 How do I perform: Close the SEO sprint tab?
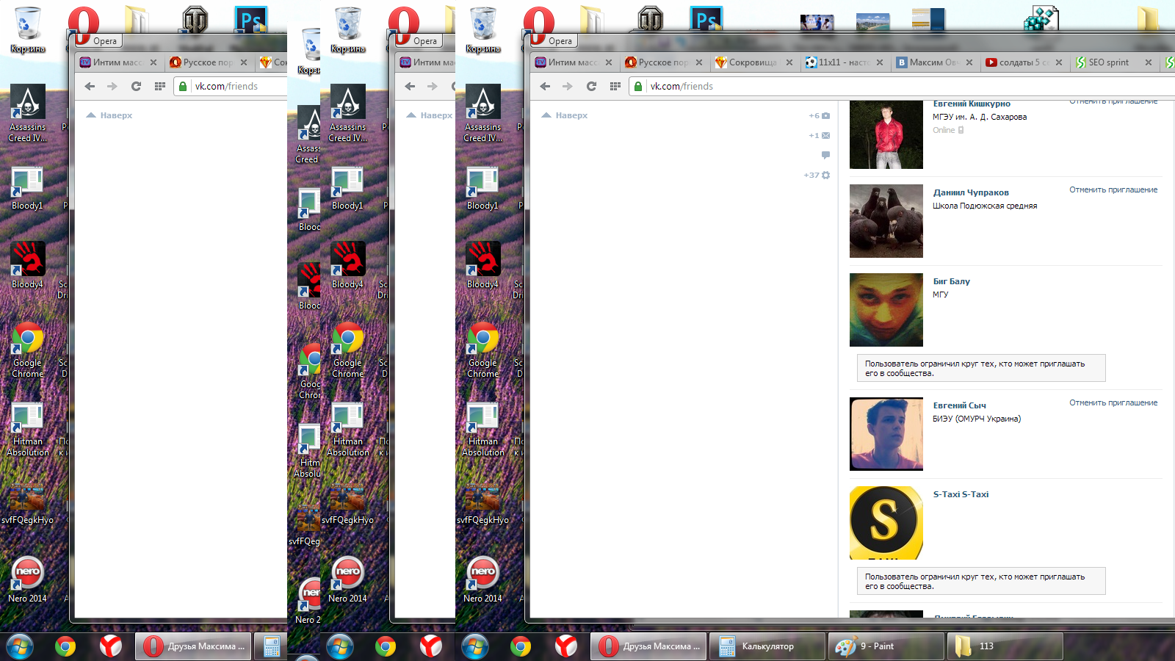[1149, 62]
